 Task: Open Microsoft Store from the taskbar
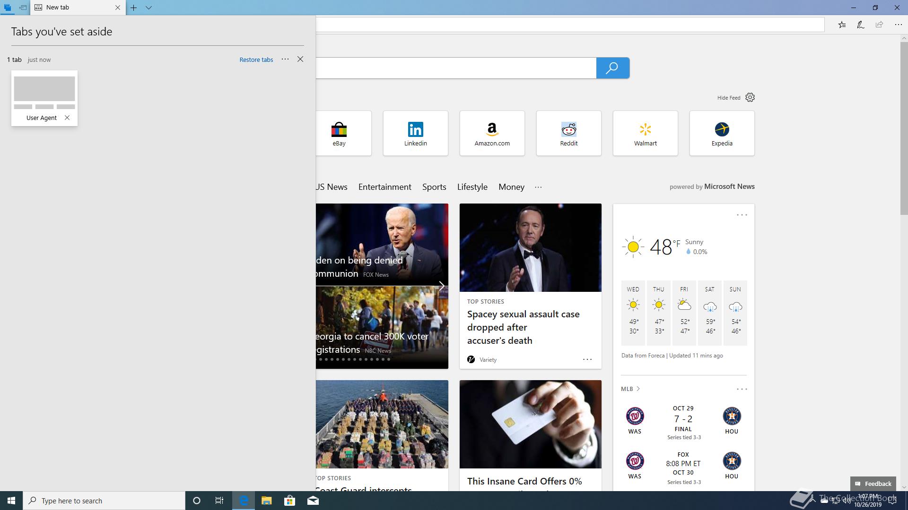pos(289,501)
